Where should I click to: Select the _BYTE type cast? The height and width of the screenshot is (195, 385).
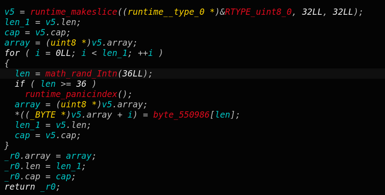[x=43, y=114]
